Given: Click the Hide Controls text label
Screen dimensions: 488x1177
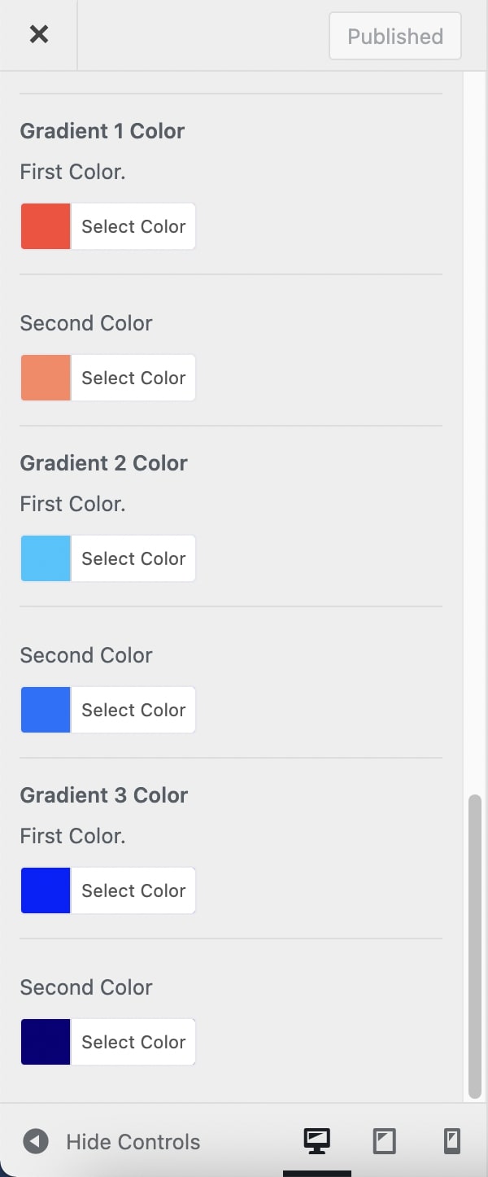Looking at the screenshot, I should (x=133, y=1141).
